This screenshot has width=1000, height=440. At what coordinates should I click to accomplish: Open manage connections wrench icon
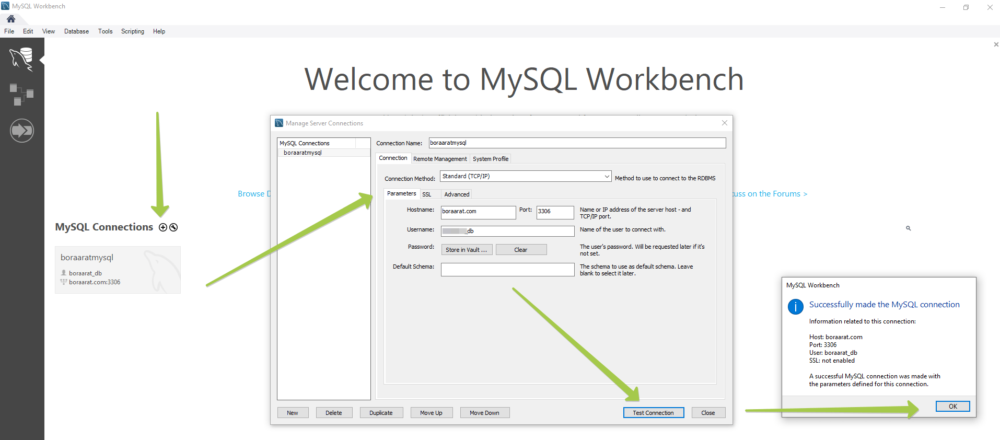pos(173,227)
